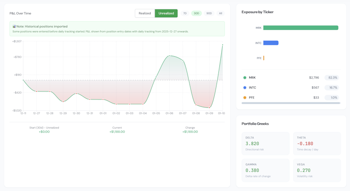The width and height of the screenshot is (350, 191).
Task: Click the 82.3% badge for MRK
Action: click(x=332, y=78)
